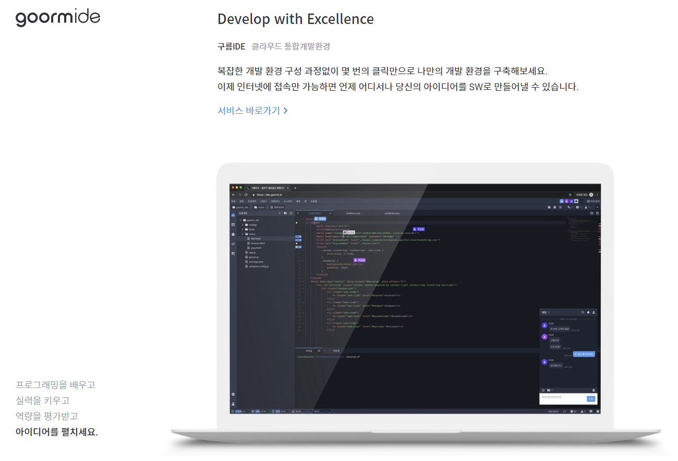Add a new file with the plus icon in the project panel
Viewport: 678px width, 461px height.
click(x=280, y=213)
